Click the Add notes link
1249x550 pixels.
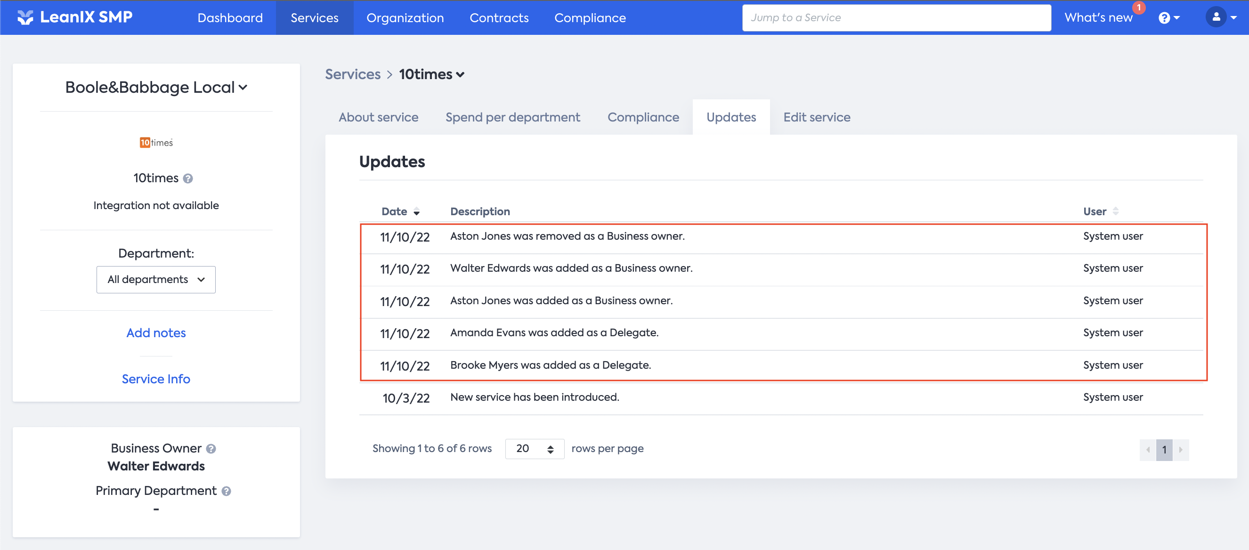pyautogui.click(x=156, y=333)
